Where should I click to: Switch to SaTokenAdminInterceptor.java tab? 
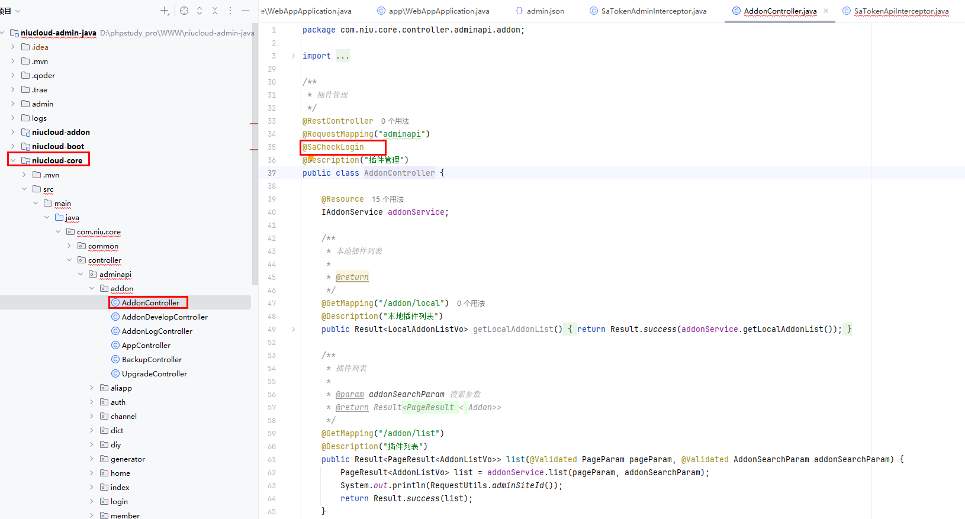tap(653, 11)
